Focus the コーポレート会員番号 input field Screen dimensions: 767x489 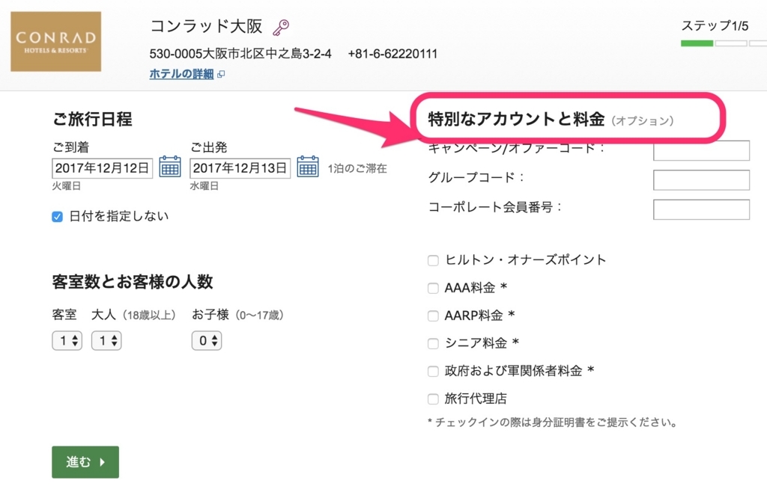tap(701, 209)
